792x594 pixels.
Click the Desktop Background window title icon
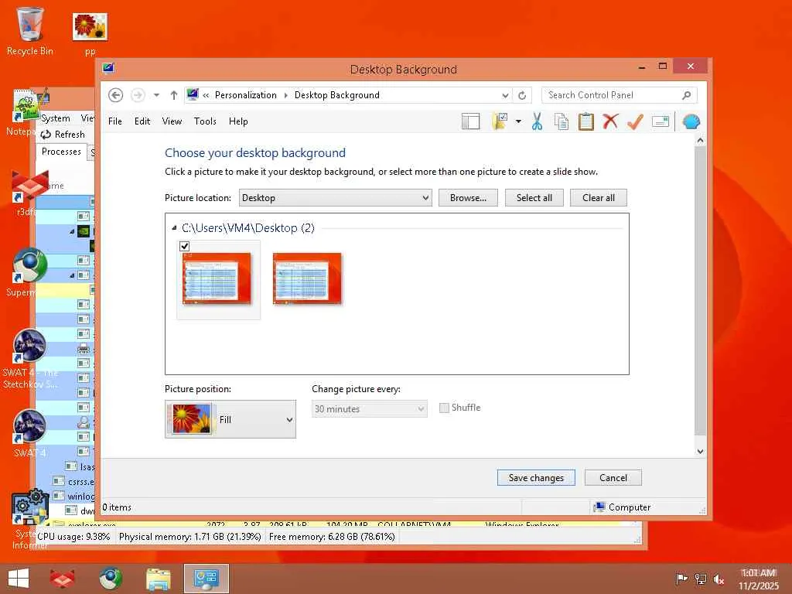[108, 68]
